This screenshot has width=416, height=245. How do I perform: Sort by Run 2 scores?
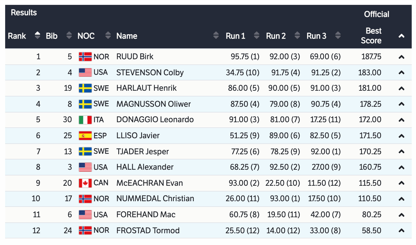(x=297, y=35)
